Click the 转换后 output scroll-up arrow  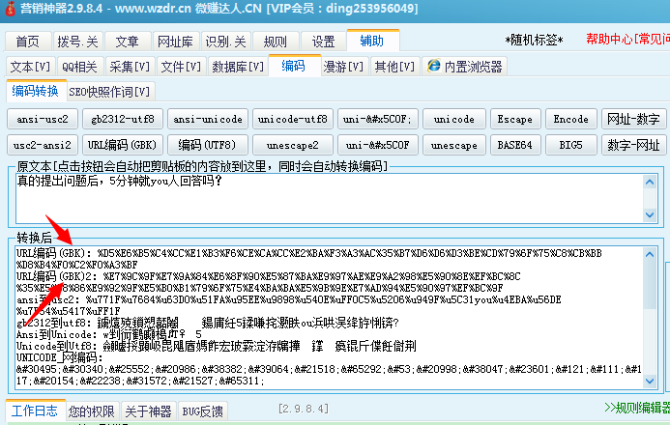[x=650, y=254]
